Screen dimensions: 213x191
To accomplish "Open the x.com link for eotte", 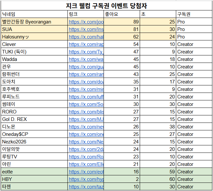I will 86,172.
